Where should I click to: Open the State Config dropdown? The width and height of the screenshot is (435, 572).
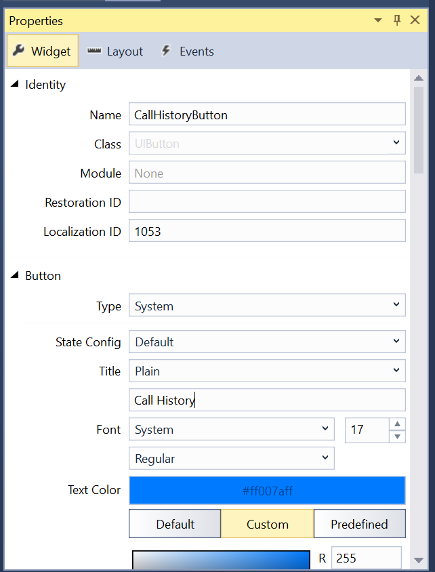[x=267, y=342]
